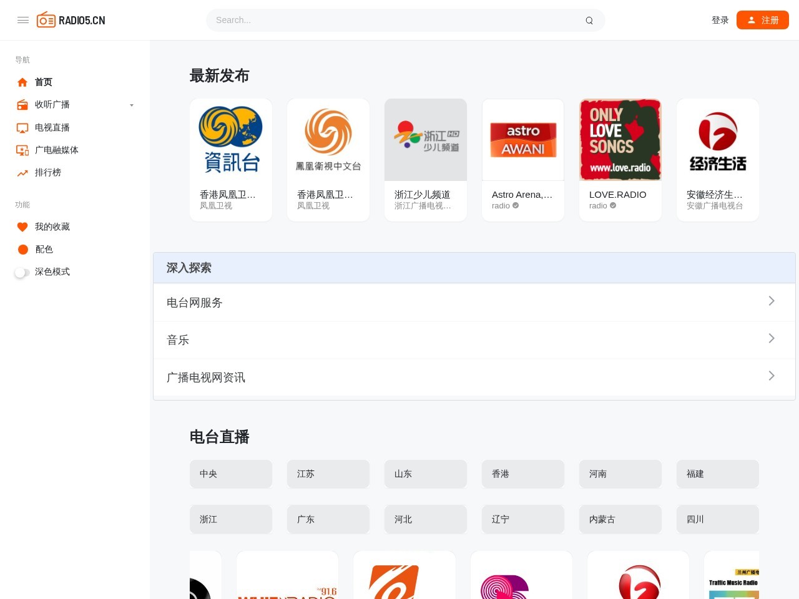Click the 安徽广播电视台 subtitle text

(715, 206)
